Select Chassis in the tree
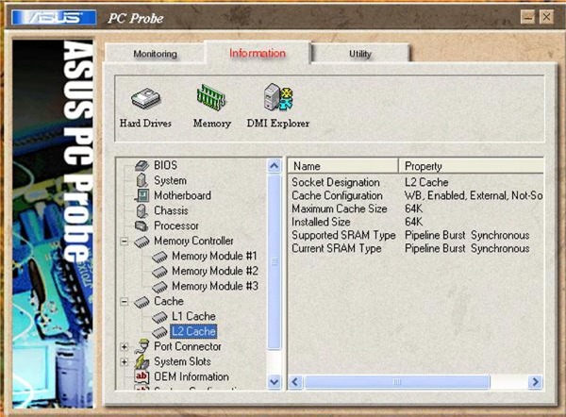Image resolution: width=566 pixels, height=417 pixels. click(171, 210)
